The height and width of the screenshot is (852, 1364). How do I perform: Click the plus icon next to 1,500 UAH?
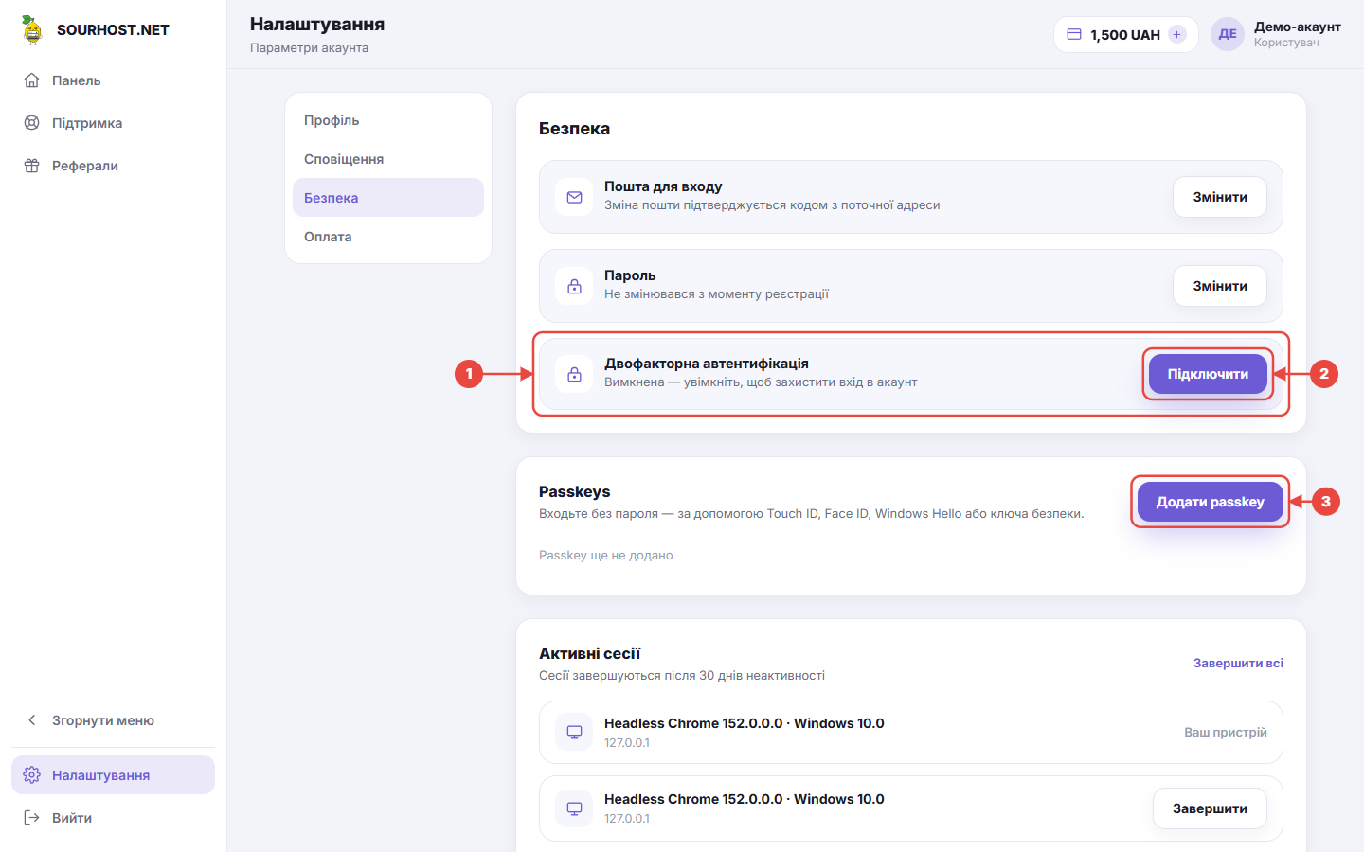[1177, 34]
